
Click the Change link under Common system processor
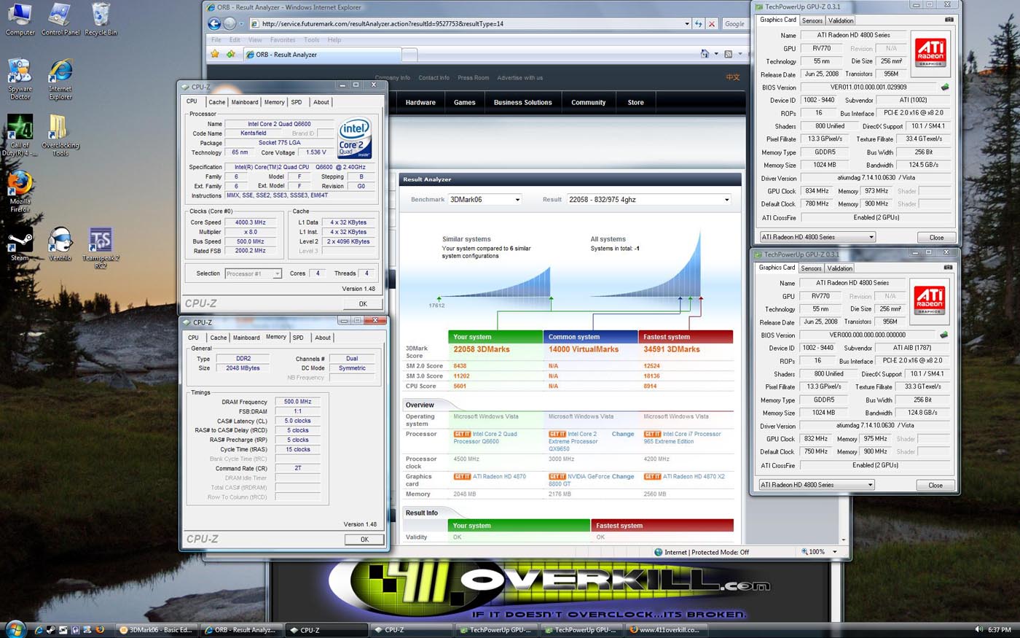coord(623,434)
